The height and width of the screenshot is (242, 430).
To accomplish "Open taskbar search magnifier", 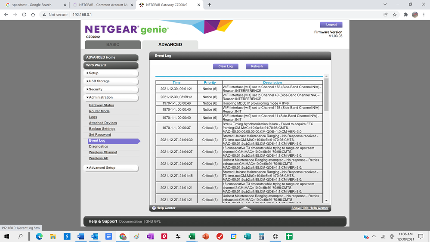I will [x=20, y=236].
